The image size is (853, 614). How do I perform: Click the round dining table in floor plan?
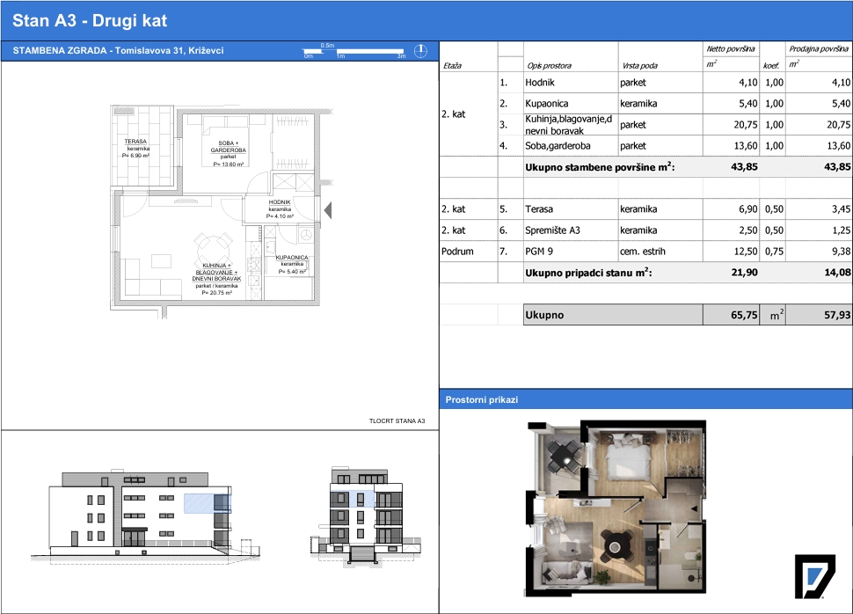[x=214, y=248]
